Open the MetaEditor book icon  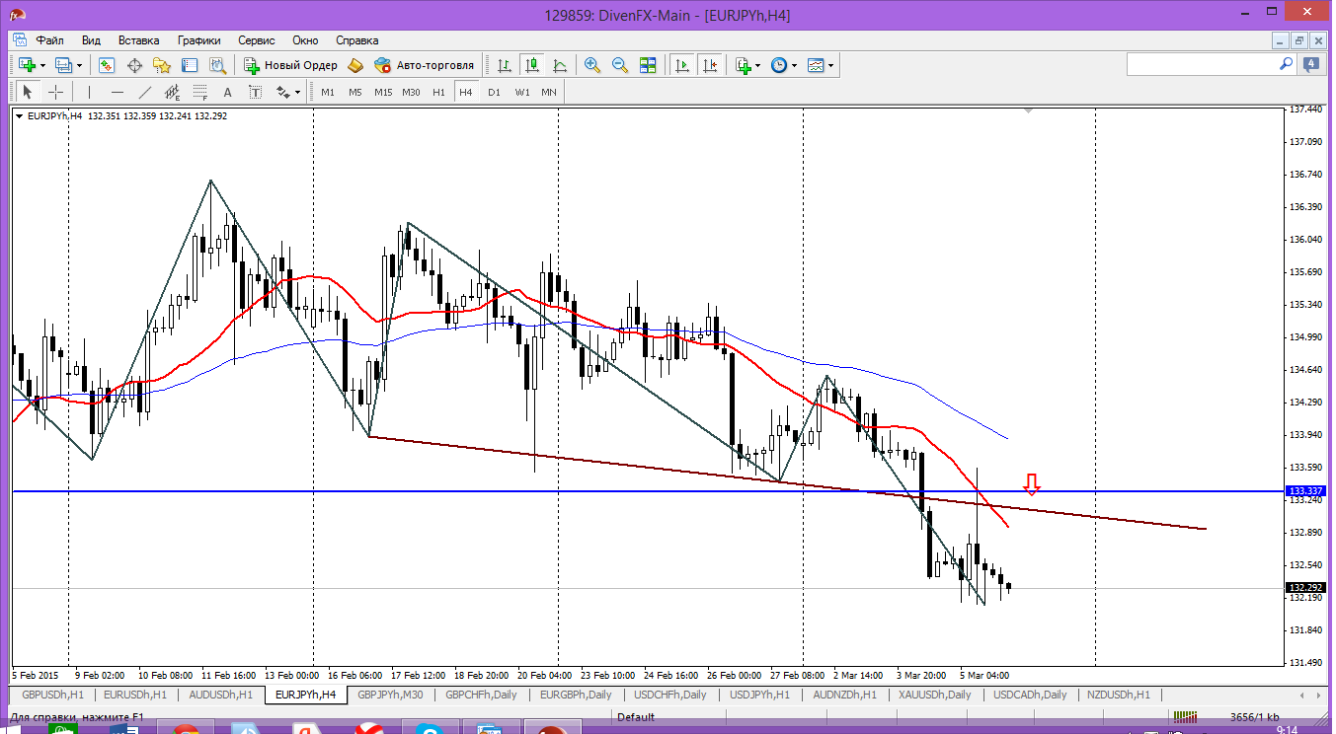355,65
